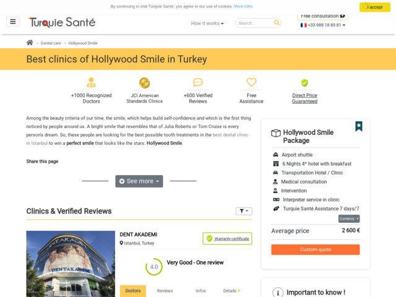396x297 pixels.
Task: Click the Turquie Santé logo
Action: [x=62, y=22]
